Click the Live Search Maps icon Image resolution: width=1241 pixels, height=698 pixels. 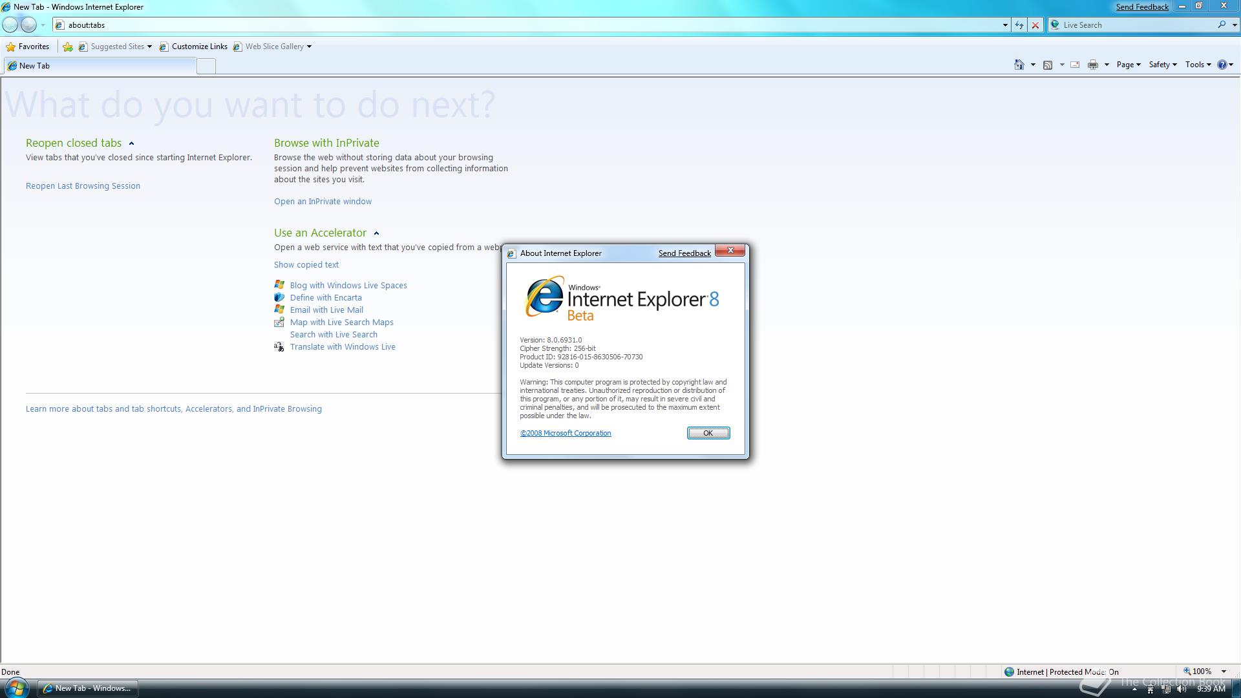point(279,322)
